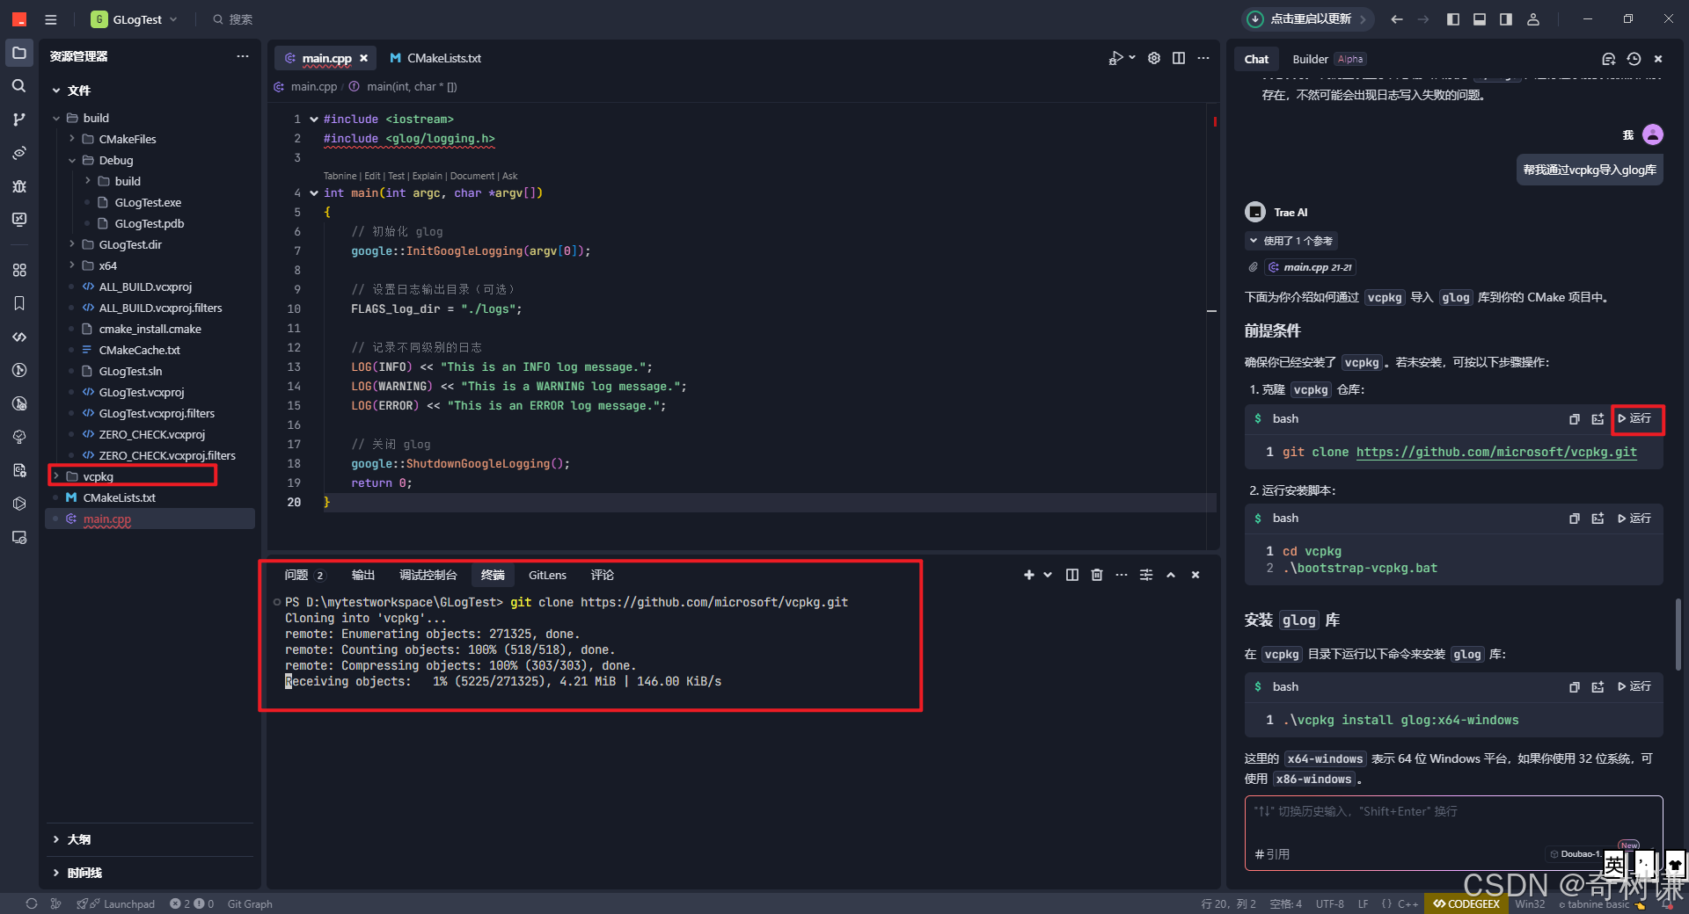The height and width of the screenshot is (914, 1689).
Task: Copy the vcpkg install glog command
Action: click(x=1575, y=687)
